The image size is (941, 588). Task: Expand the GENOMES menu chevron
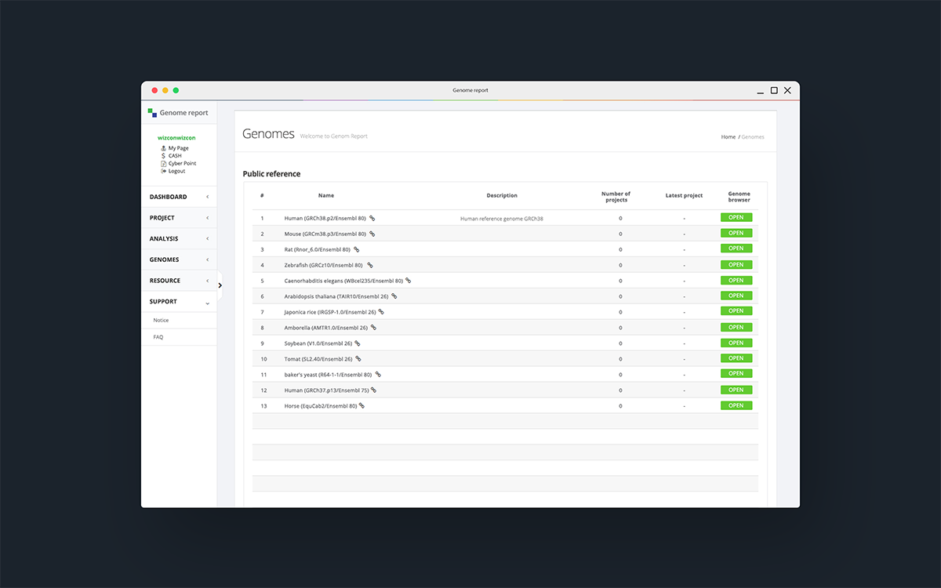click(x=208, y=260)
